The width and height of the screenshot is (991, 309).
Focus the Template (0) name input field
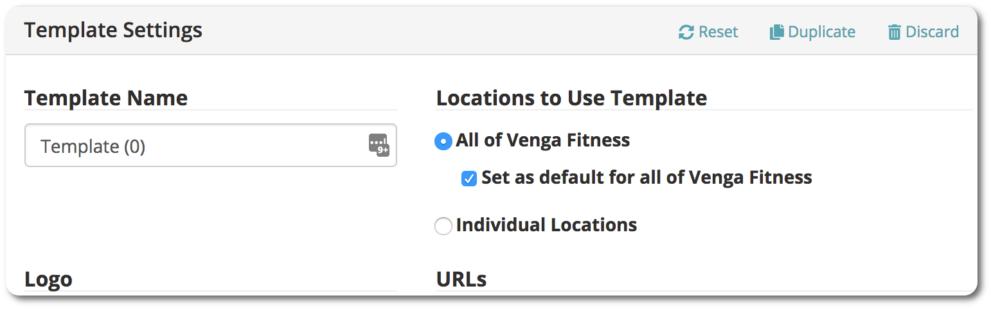tap(211, 146)
